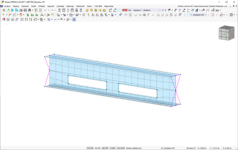Image resolution: width=238 pixels, height=150 pixels.
Task: Open the Vložit menu
Action: (34, 6)
